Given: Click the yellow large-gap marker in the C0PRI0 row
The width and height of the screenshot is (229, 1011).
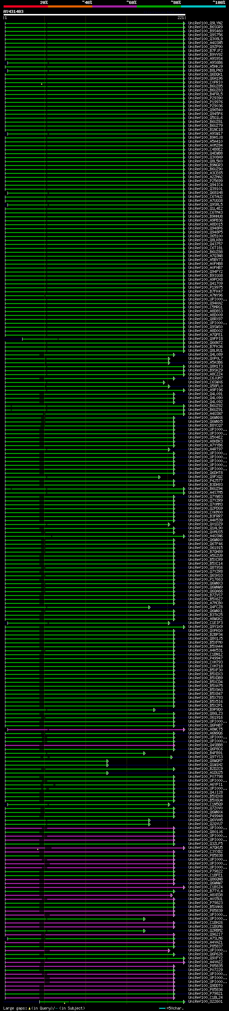Looking at the screenshot, I should [42, 84].
